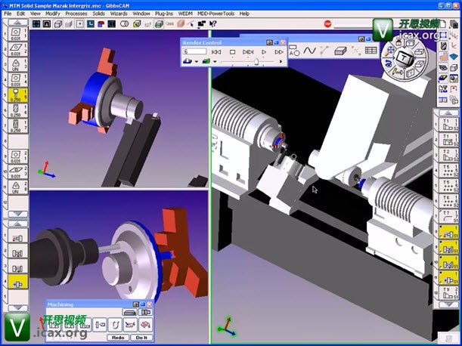Click the blue L coordinate system icon
Viewport: 462px width, 346px height.
90,24
